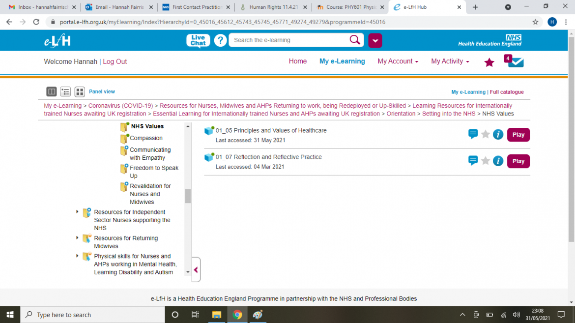The height and width of the screenshot is (323, 575).
Task: Expand the My Account menu
Action: point(398,61)
